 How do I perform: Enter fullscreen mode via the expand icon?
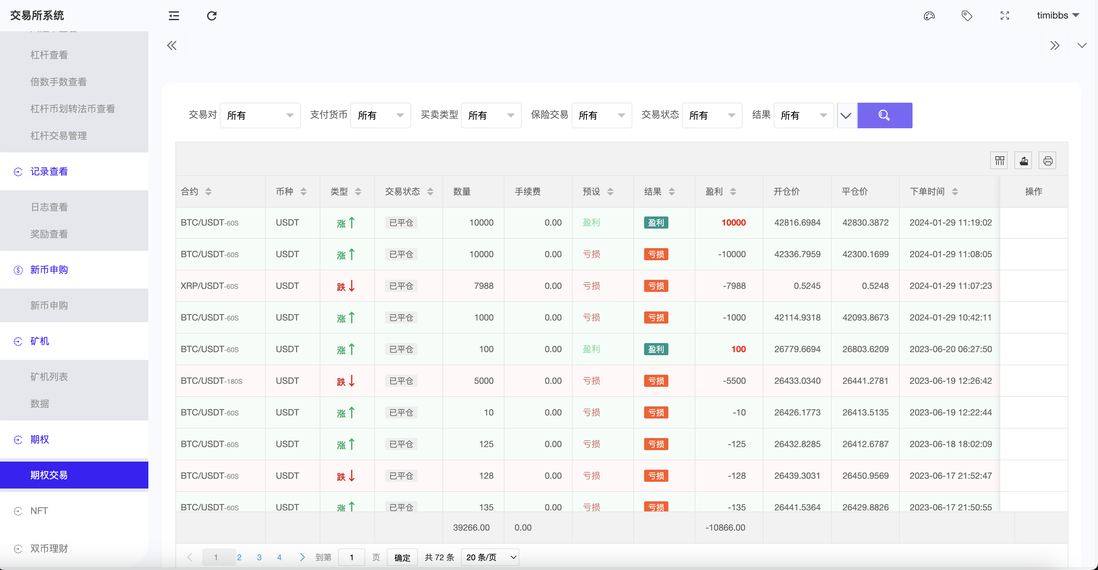[x=1005, y=15]
